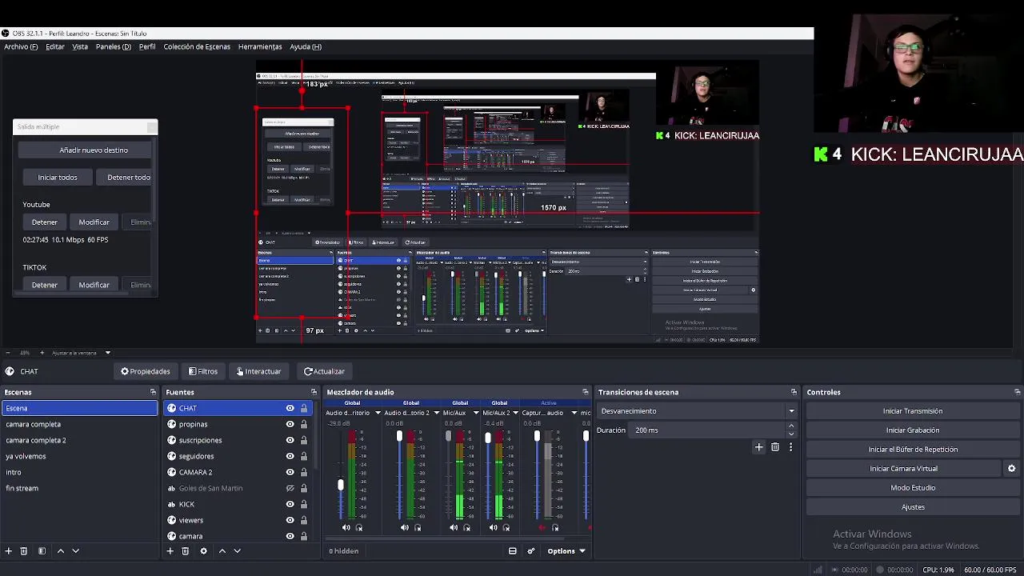
Task: Open virtual camera settings gear
Action: 1011,469
